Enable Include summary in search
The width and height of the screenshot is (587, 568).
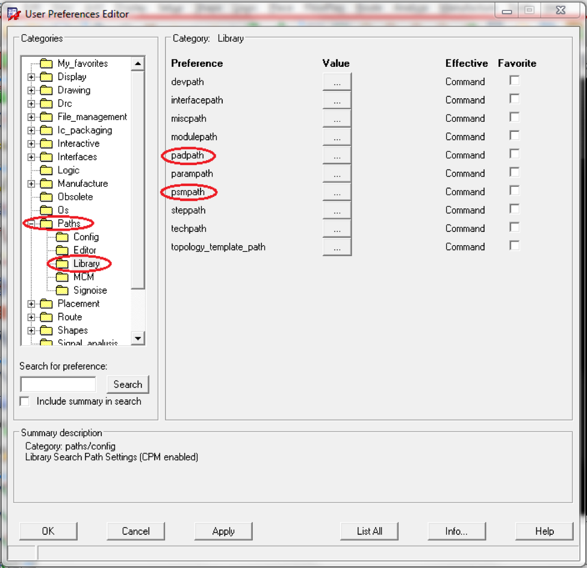(24, 401)
